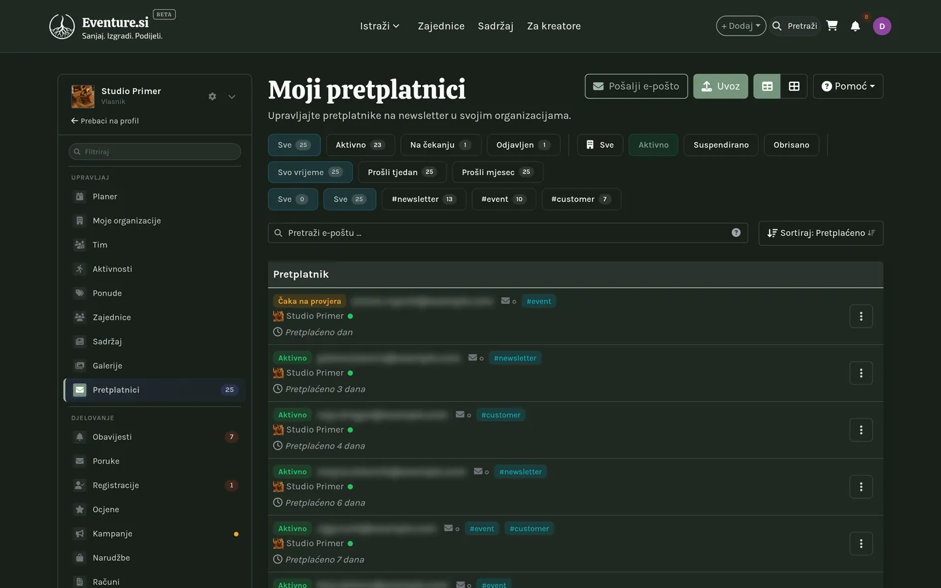This screenshot has height=588, width=941.
Task: Click into Pretraži e-poštu search field
Action: tap(508, 233)
